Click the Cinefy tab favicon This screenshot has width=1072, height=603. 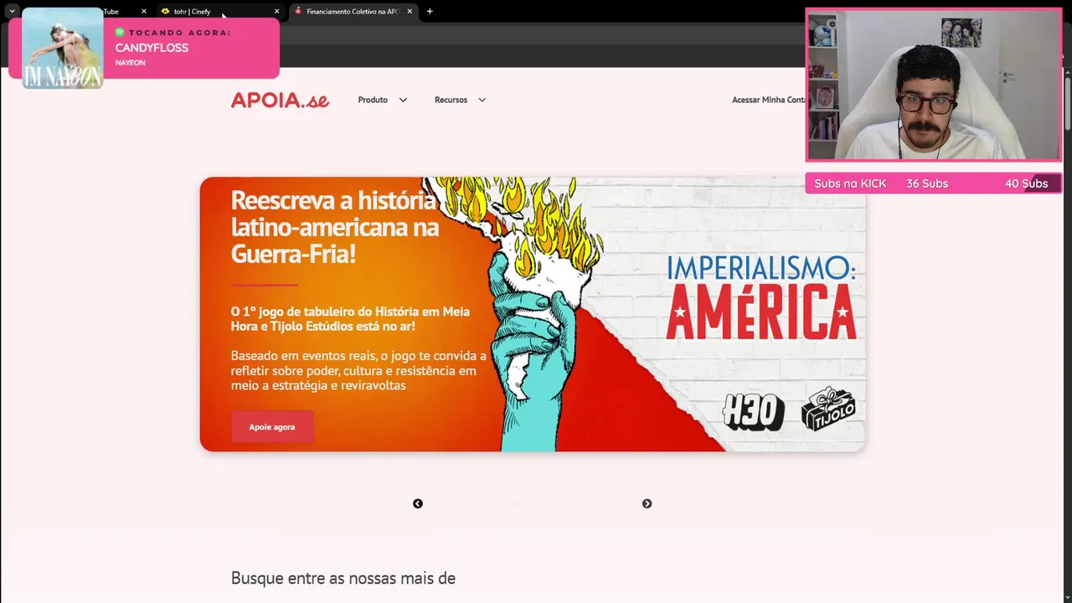pos(165,12)
